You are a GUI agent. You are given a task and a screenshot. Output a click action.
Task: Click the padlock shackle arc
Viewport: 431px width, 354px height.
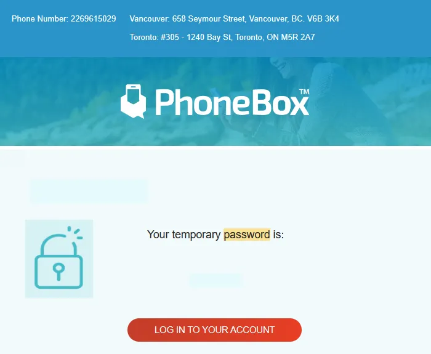click(58, 244)
